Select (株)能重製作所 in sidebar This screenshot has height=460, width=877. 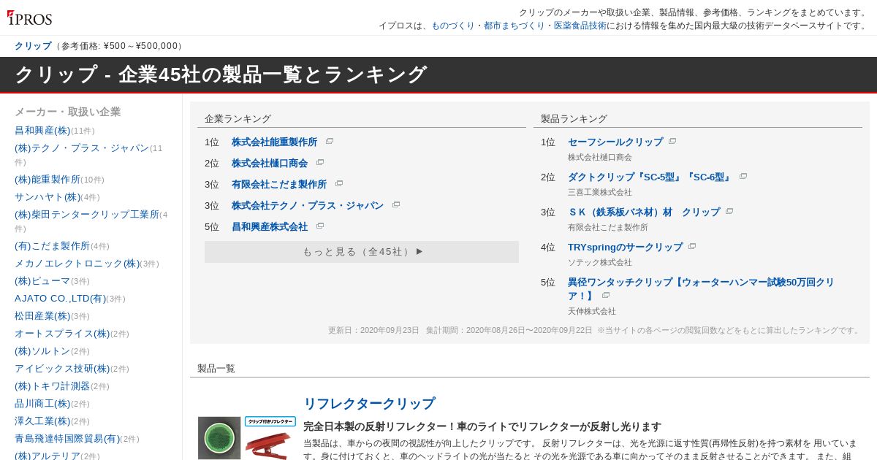click(48, 180)
